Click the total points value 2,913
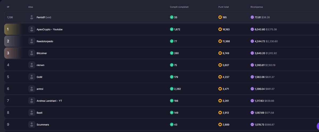Screen dimensions: 319x132 pyautogui.click(x=226, y=113)
